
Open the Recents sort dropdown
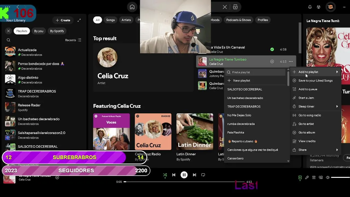pos(73,40)
